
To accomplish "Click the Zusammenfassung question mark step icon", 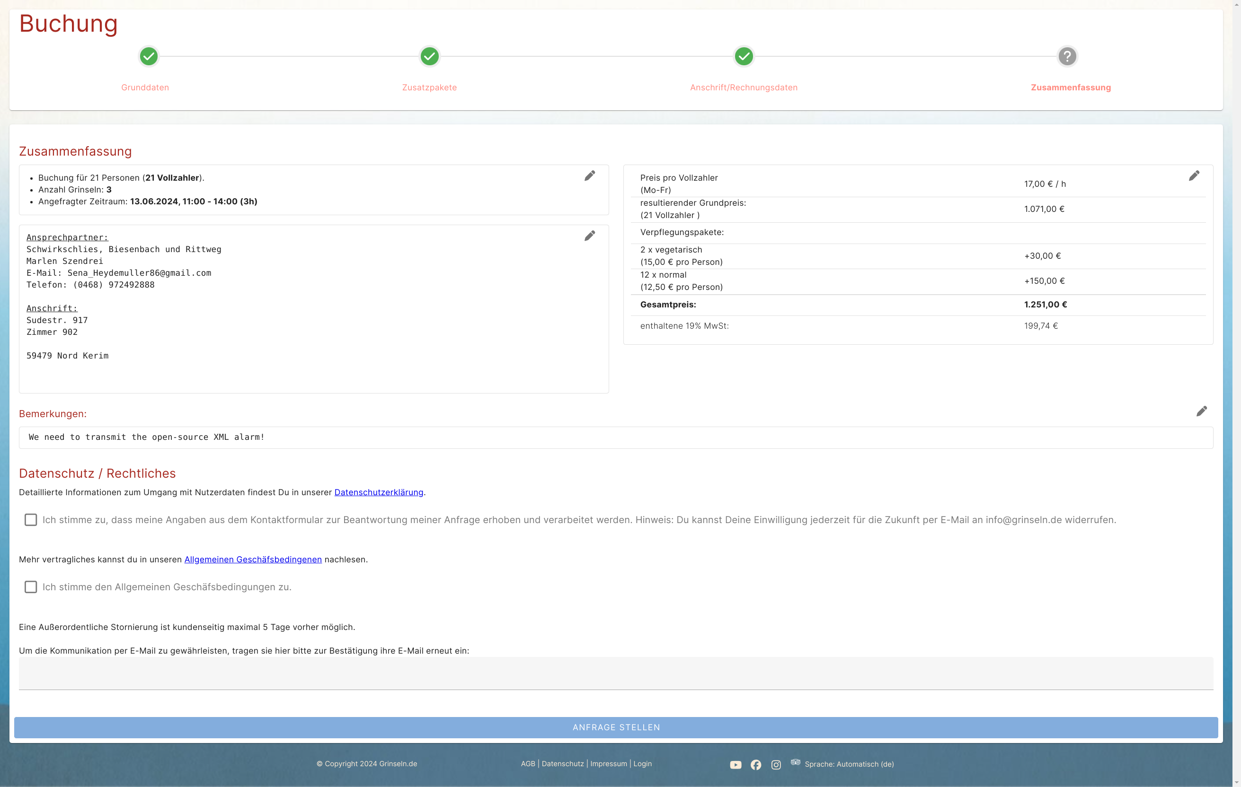I will 1067,56.
